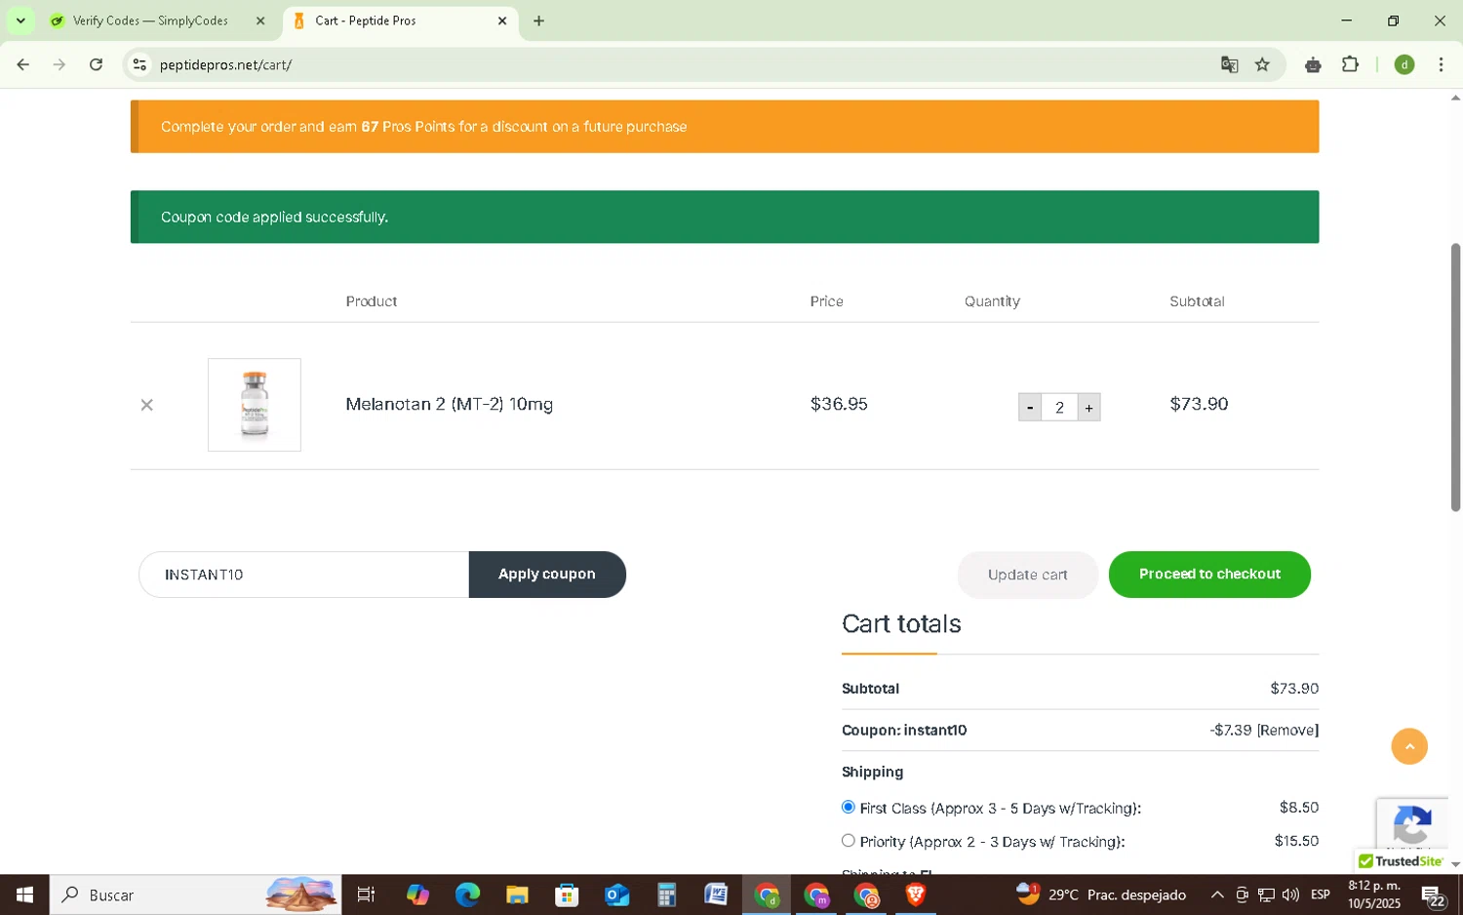Image resolution: width=1463 pixels, height=915 pixels.
Task: Switch to the Verify Codes — SimplyCodes tab
Action: [150, 20]
